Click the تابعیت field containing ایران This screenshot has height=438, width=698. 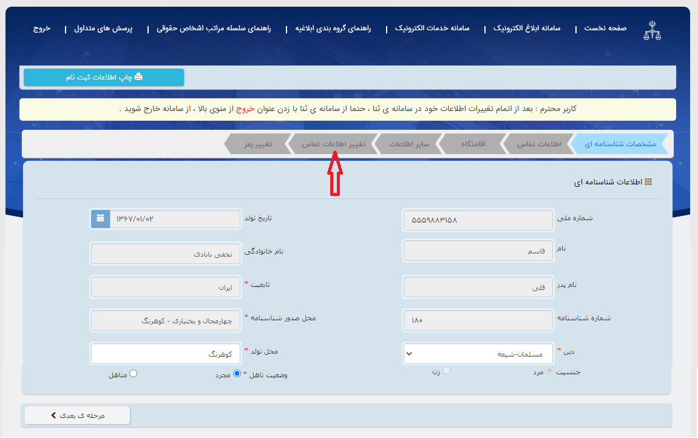click(x=166, y=287)
